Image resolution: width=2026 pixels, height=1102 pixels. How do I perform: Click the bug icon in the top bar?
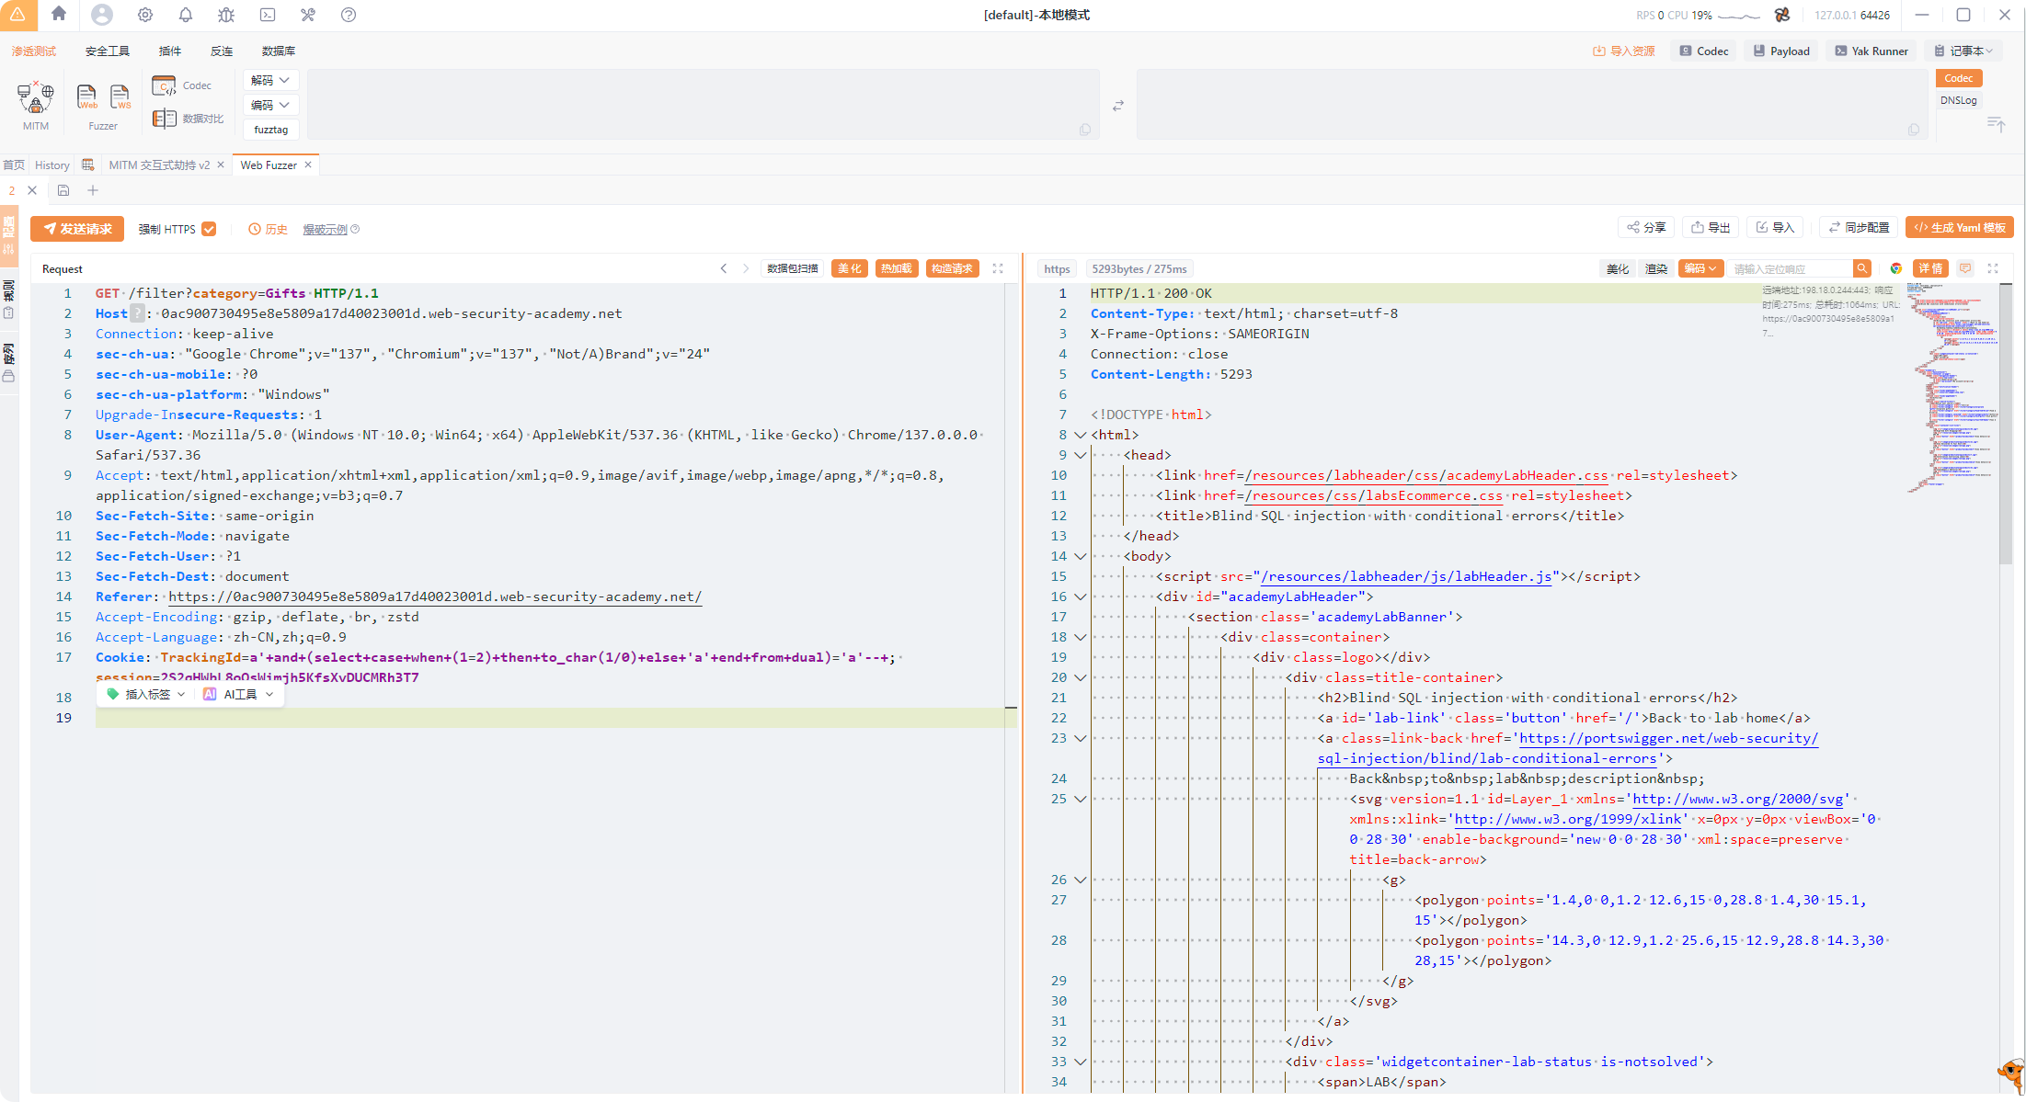pos(226,15)
